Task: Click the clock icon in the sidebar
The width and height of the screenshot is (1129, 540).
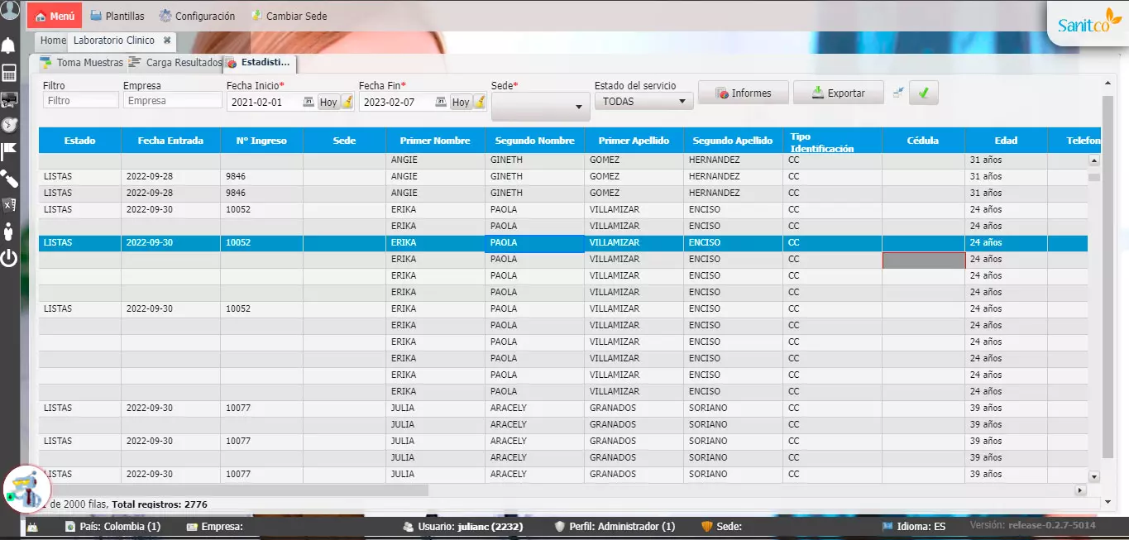Action: 9,125
